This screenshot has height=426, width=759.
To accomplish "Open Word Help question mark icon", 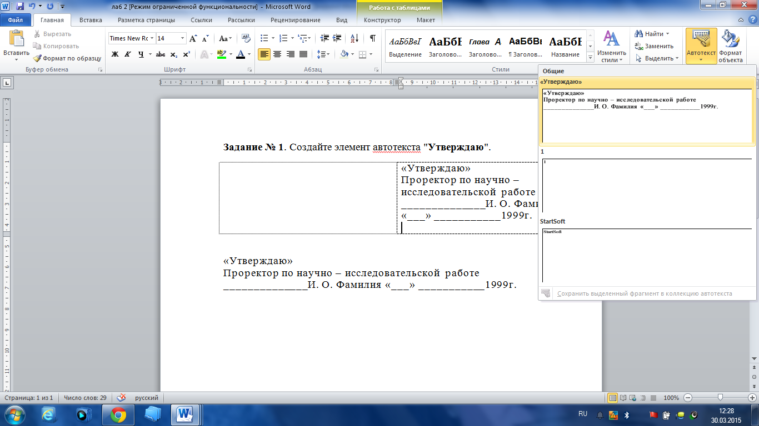I will click(x=752, y=20).
